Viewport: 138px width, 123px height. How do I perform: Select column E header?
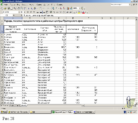pyautogui.click(x=73, y=18)
